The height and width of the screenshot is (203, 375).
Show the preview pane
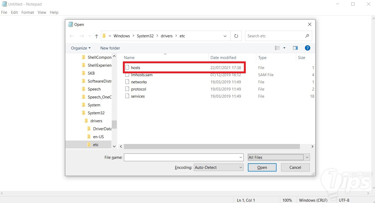click(x=295, y=48)
